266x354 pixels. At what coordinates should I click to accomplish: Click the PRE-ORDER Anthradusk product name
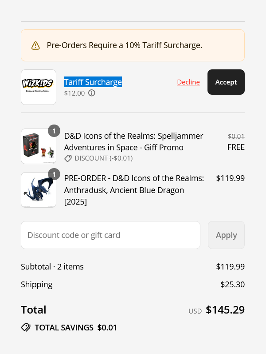134,190
